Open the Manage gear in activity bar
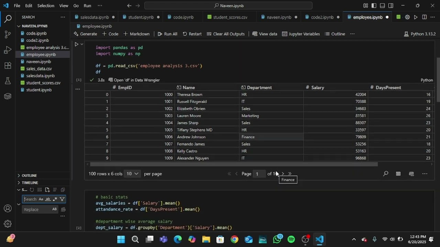Screen dimensions: 440x247 pos(8,224)
